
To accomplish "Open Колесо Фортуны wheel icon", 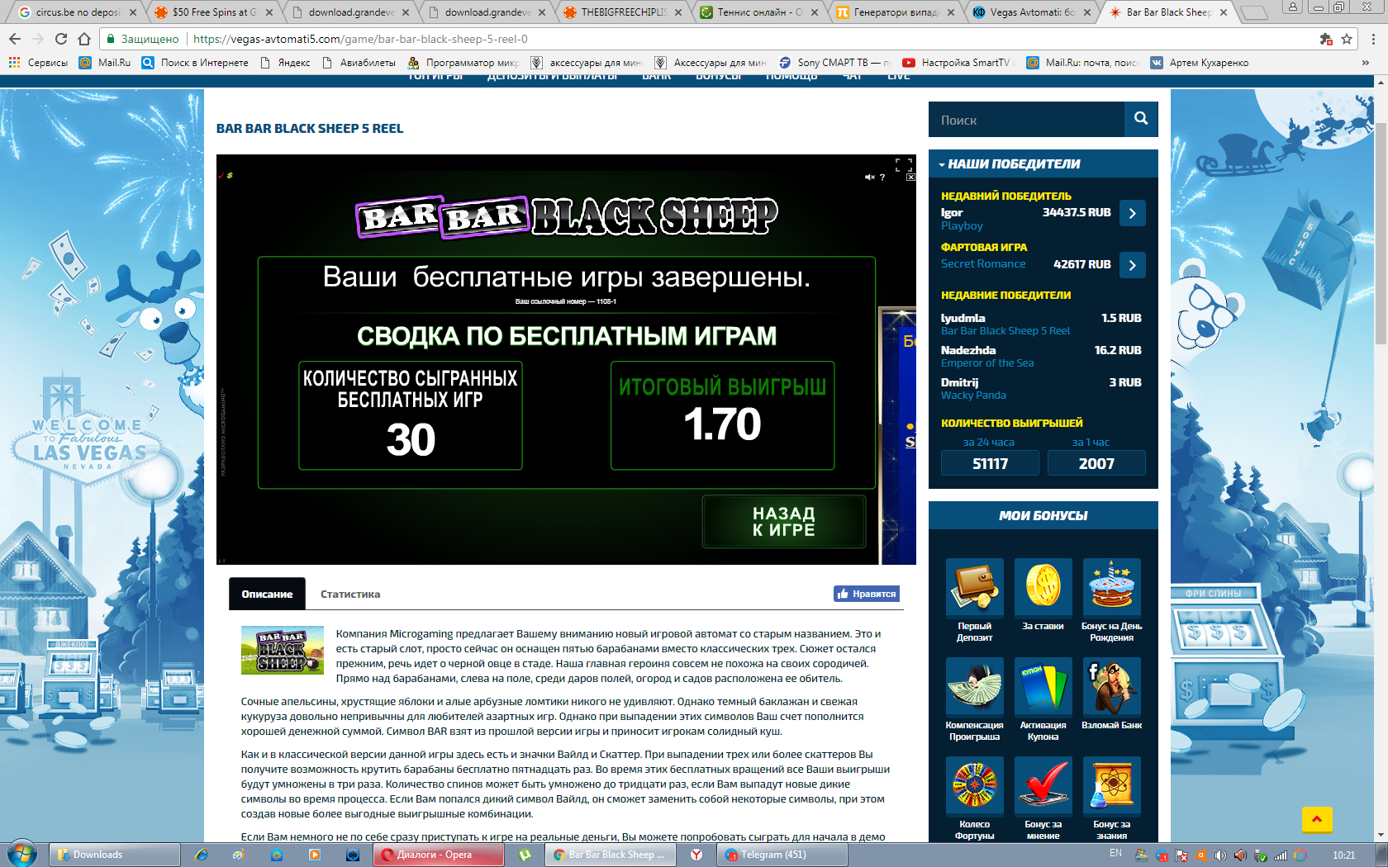I will 975,785.
